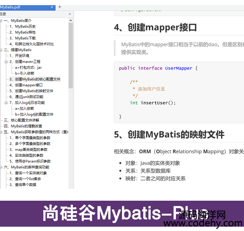Go to 四、MyBatis的增删改查 bookmark

click(x=23, y=126)
